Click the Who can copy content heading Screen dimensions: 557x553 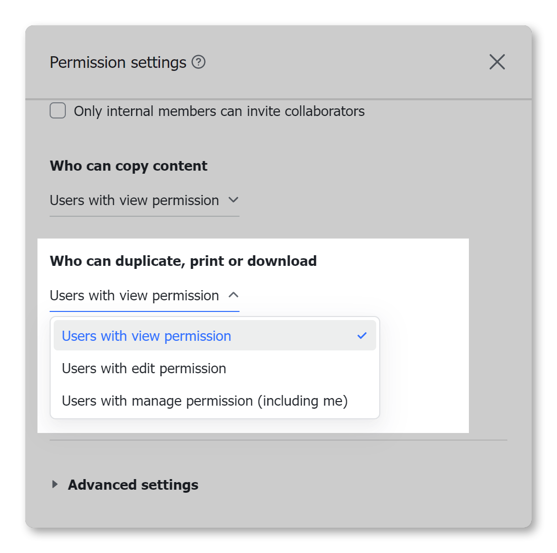[128, 166]
